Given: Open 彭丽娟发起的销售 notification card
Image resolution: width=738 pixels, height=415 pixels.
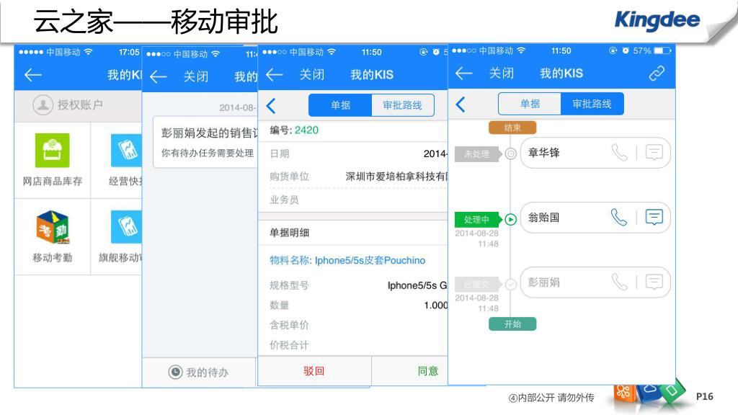Looking at the screenshot, I should coord(205,142).
